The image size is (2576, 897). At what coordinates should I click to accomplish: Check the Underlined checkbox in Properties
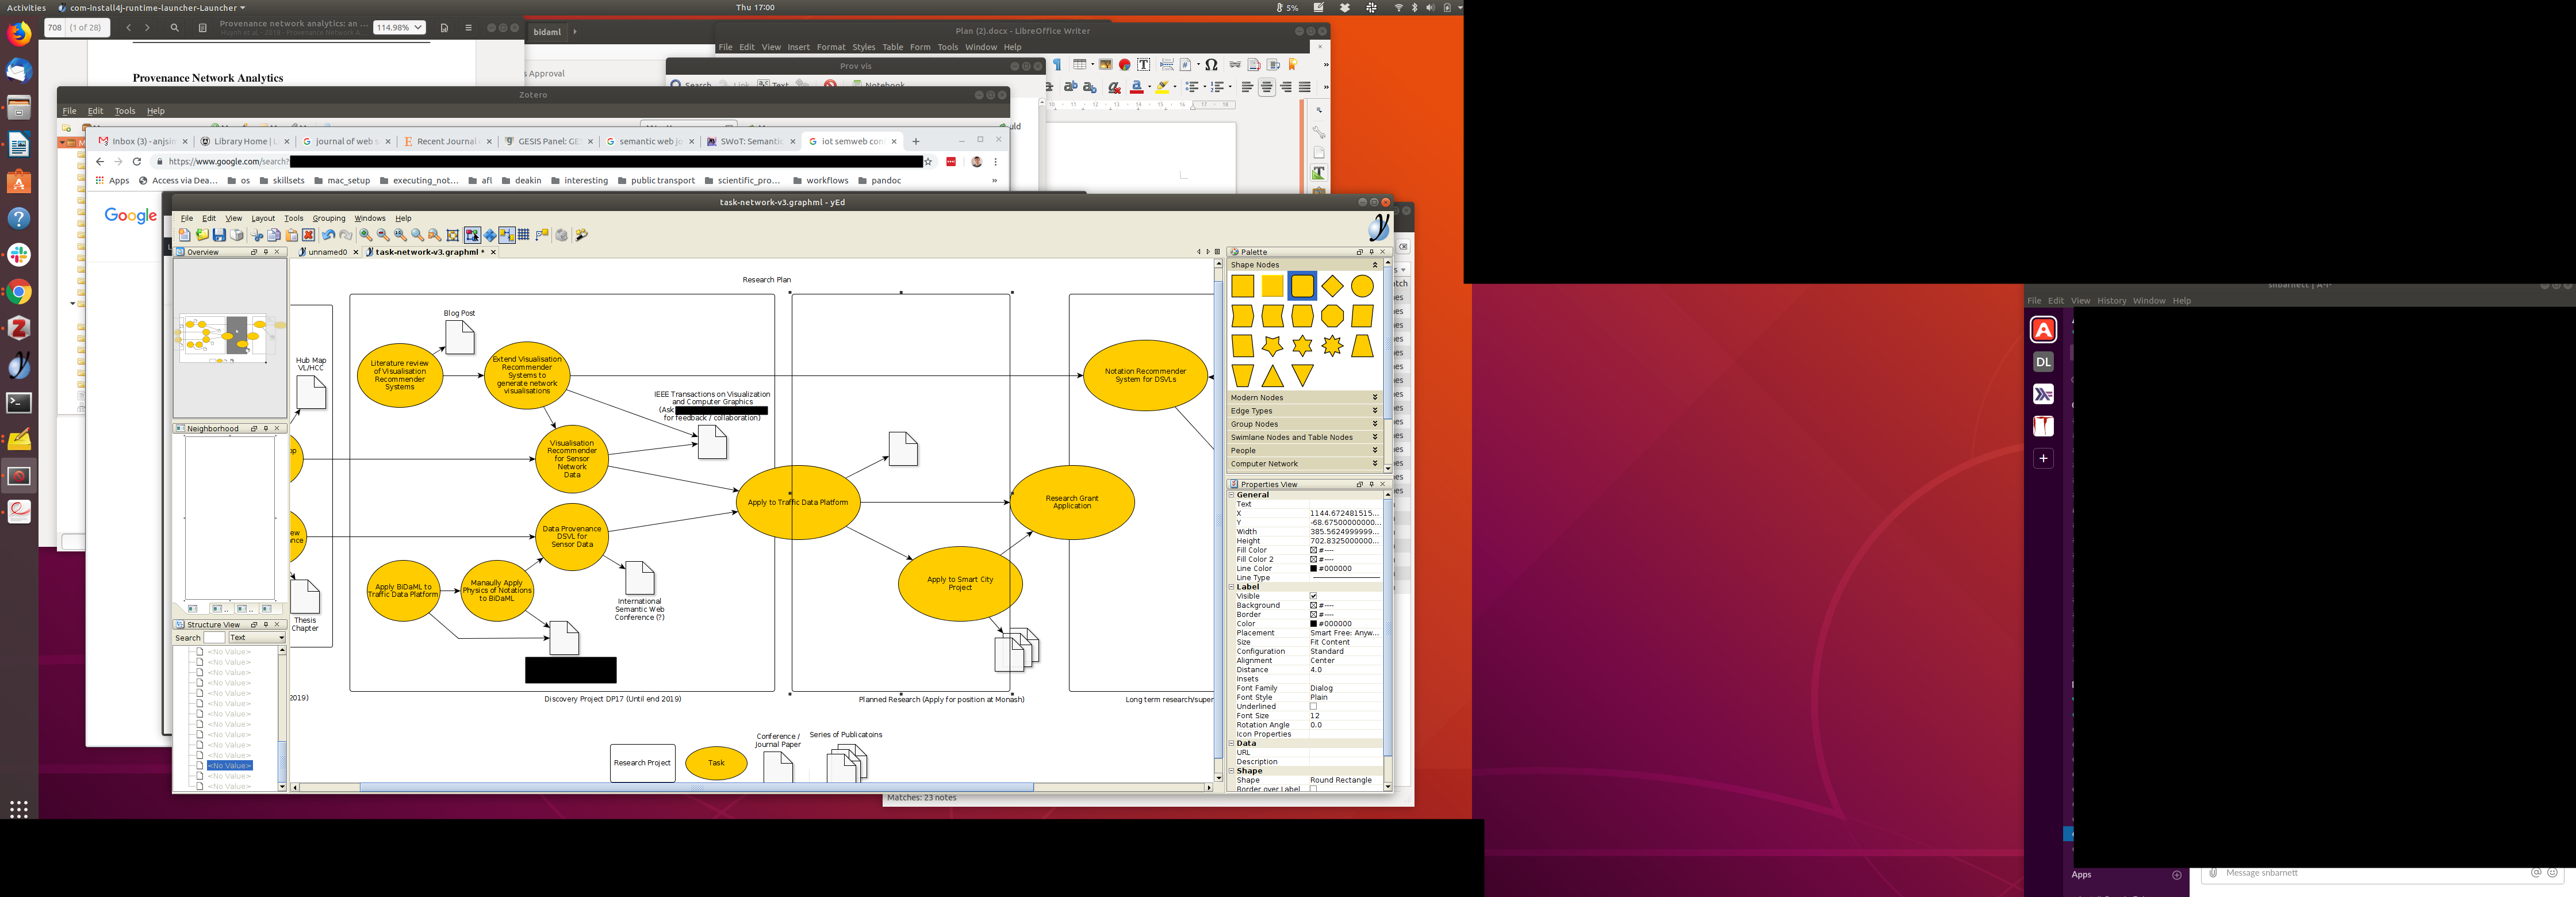(x=1313, y=706)
